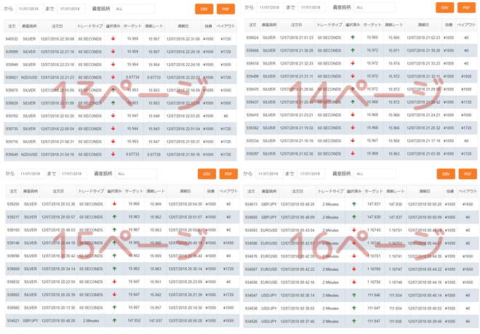Screen dimensions: 480x334
Task: Click the down arrow in EUR/USD order 934556
Action: click(x=354, y=282)
